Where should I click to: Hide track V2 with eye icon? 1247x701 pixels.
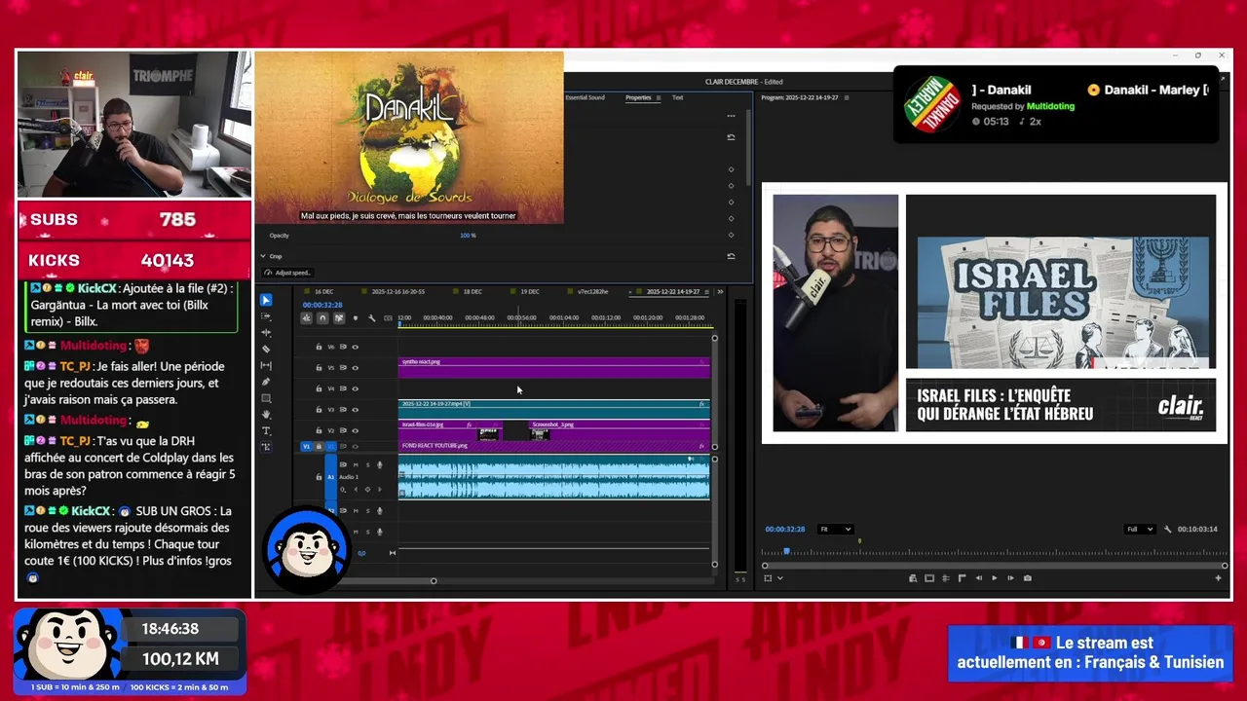355,430
